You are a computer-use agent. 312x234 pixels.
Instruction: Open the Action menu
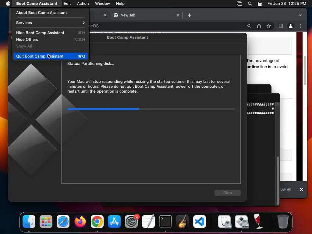tap(83, 3)
